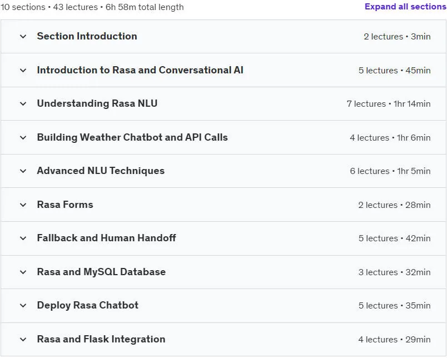Click the '4 lectures • 29min' text
This screenshot has width=447, height=358.
tap(395, 340)
